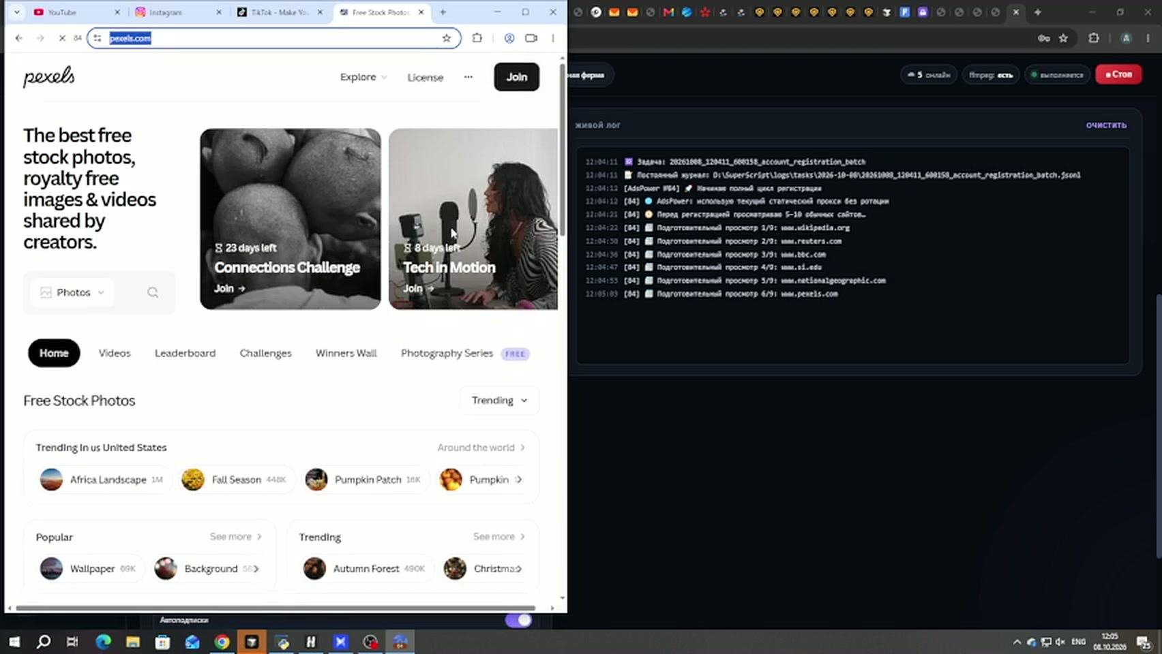This screenshot has width=1162, height=654.
Task: Expand the Explore dropdown
Action: click(363, 77)
